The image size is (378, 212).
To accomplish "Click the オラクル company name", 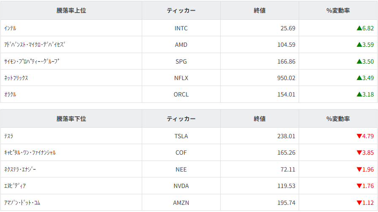I will [x=10, y=94].
